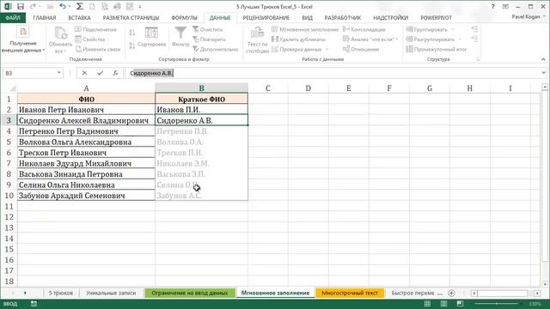Open Подключения (Connections)
550x309 pixels.
[95, 29]
